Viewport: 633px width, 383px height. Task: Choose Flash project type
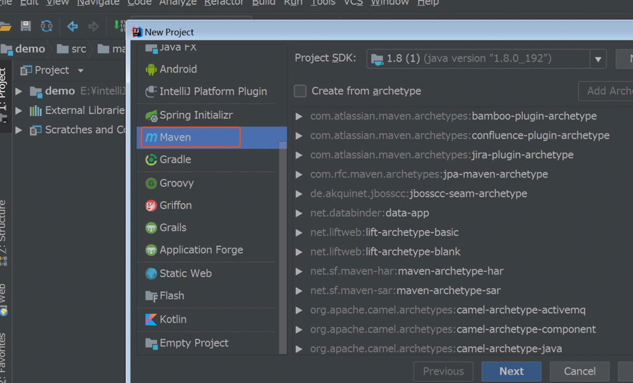point(212,295)
